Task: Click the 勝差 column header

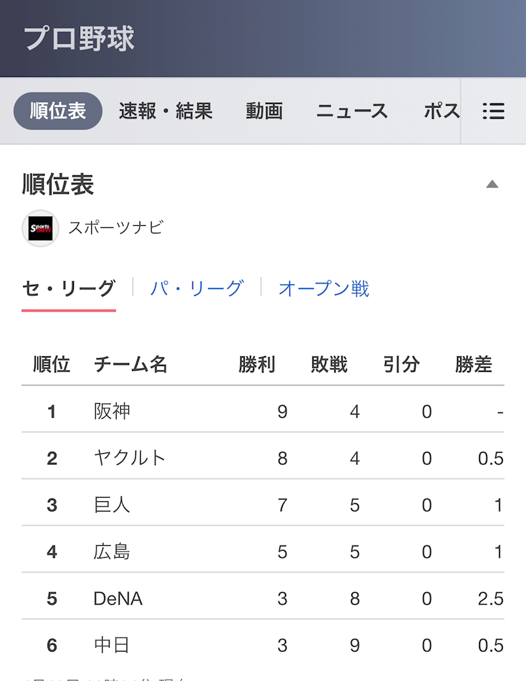Action: pos(473,364)
